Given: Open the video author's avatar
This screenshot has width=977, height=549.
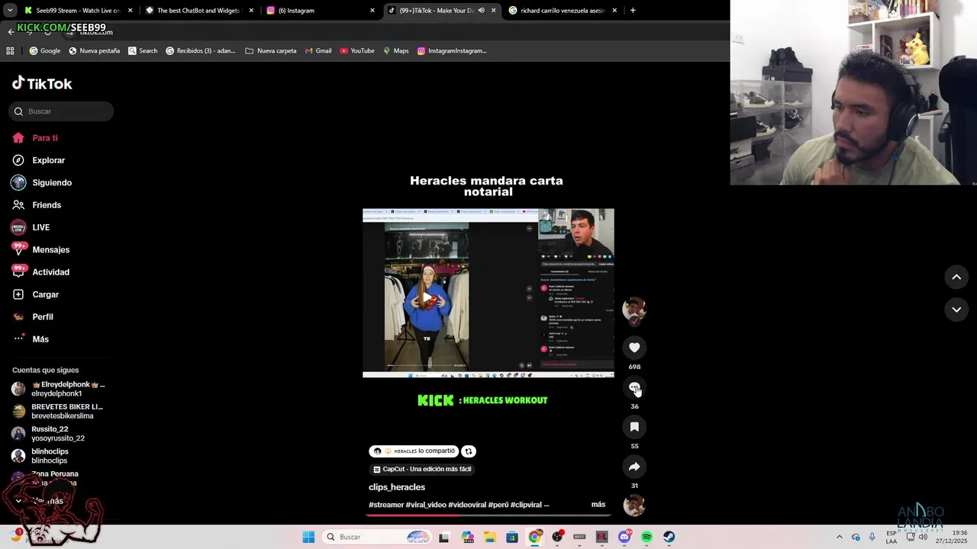Looking at the screenshot, I should [634, 309].
